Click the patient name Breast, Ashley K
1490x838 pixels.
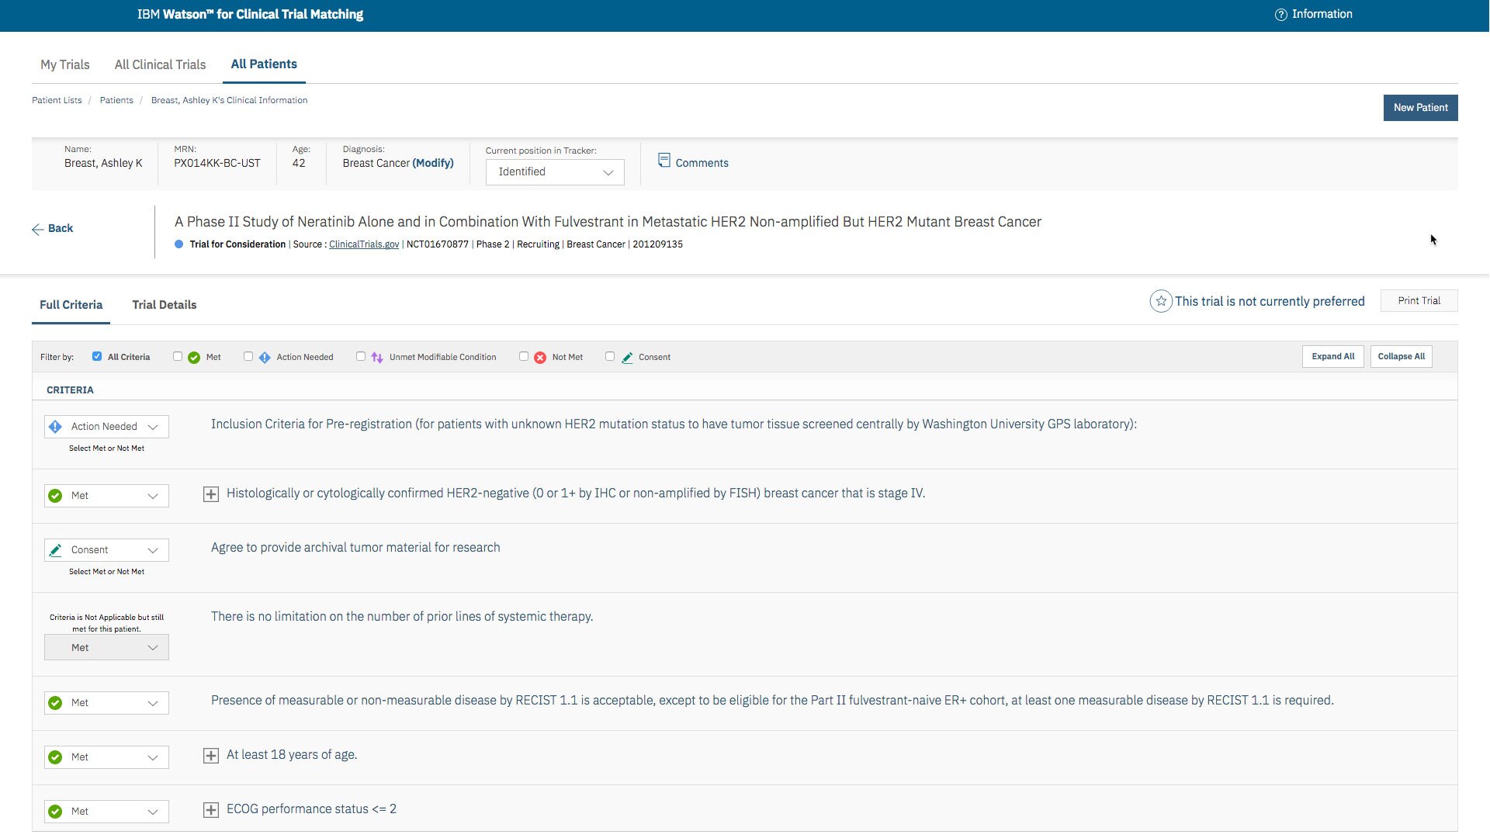[x=103, y=163]
